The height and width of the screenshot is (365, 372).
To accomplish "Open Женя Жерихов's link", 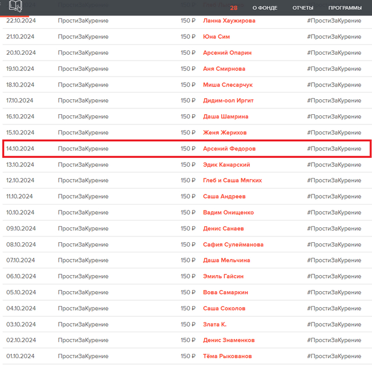I will pyautogui.click(x=225, y=133).
